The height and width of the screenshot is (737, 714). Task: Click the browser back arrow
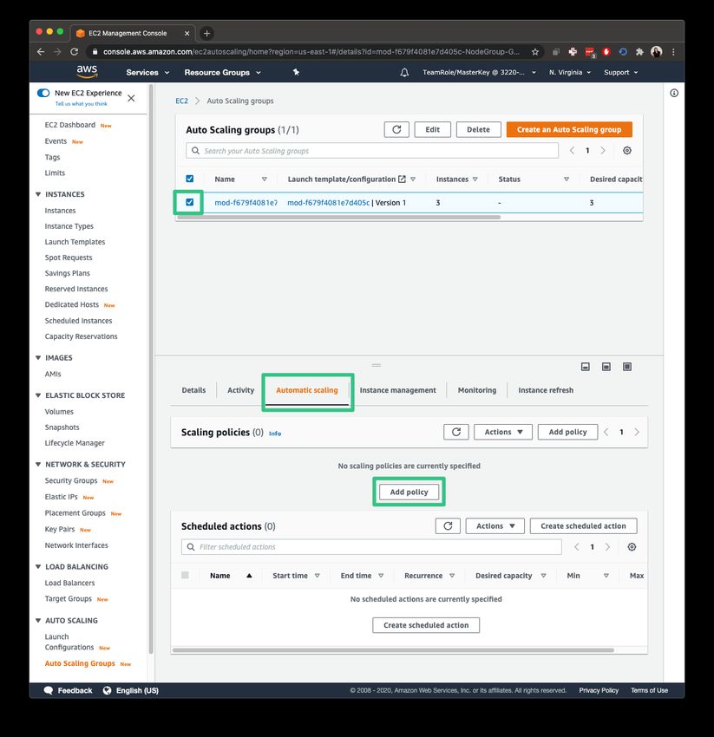[x=41, y=52]
